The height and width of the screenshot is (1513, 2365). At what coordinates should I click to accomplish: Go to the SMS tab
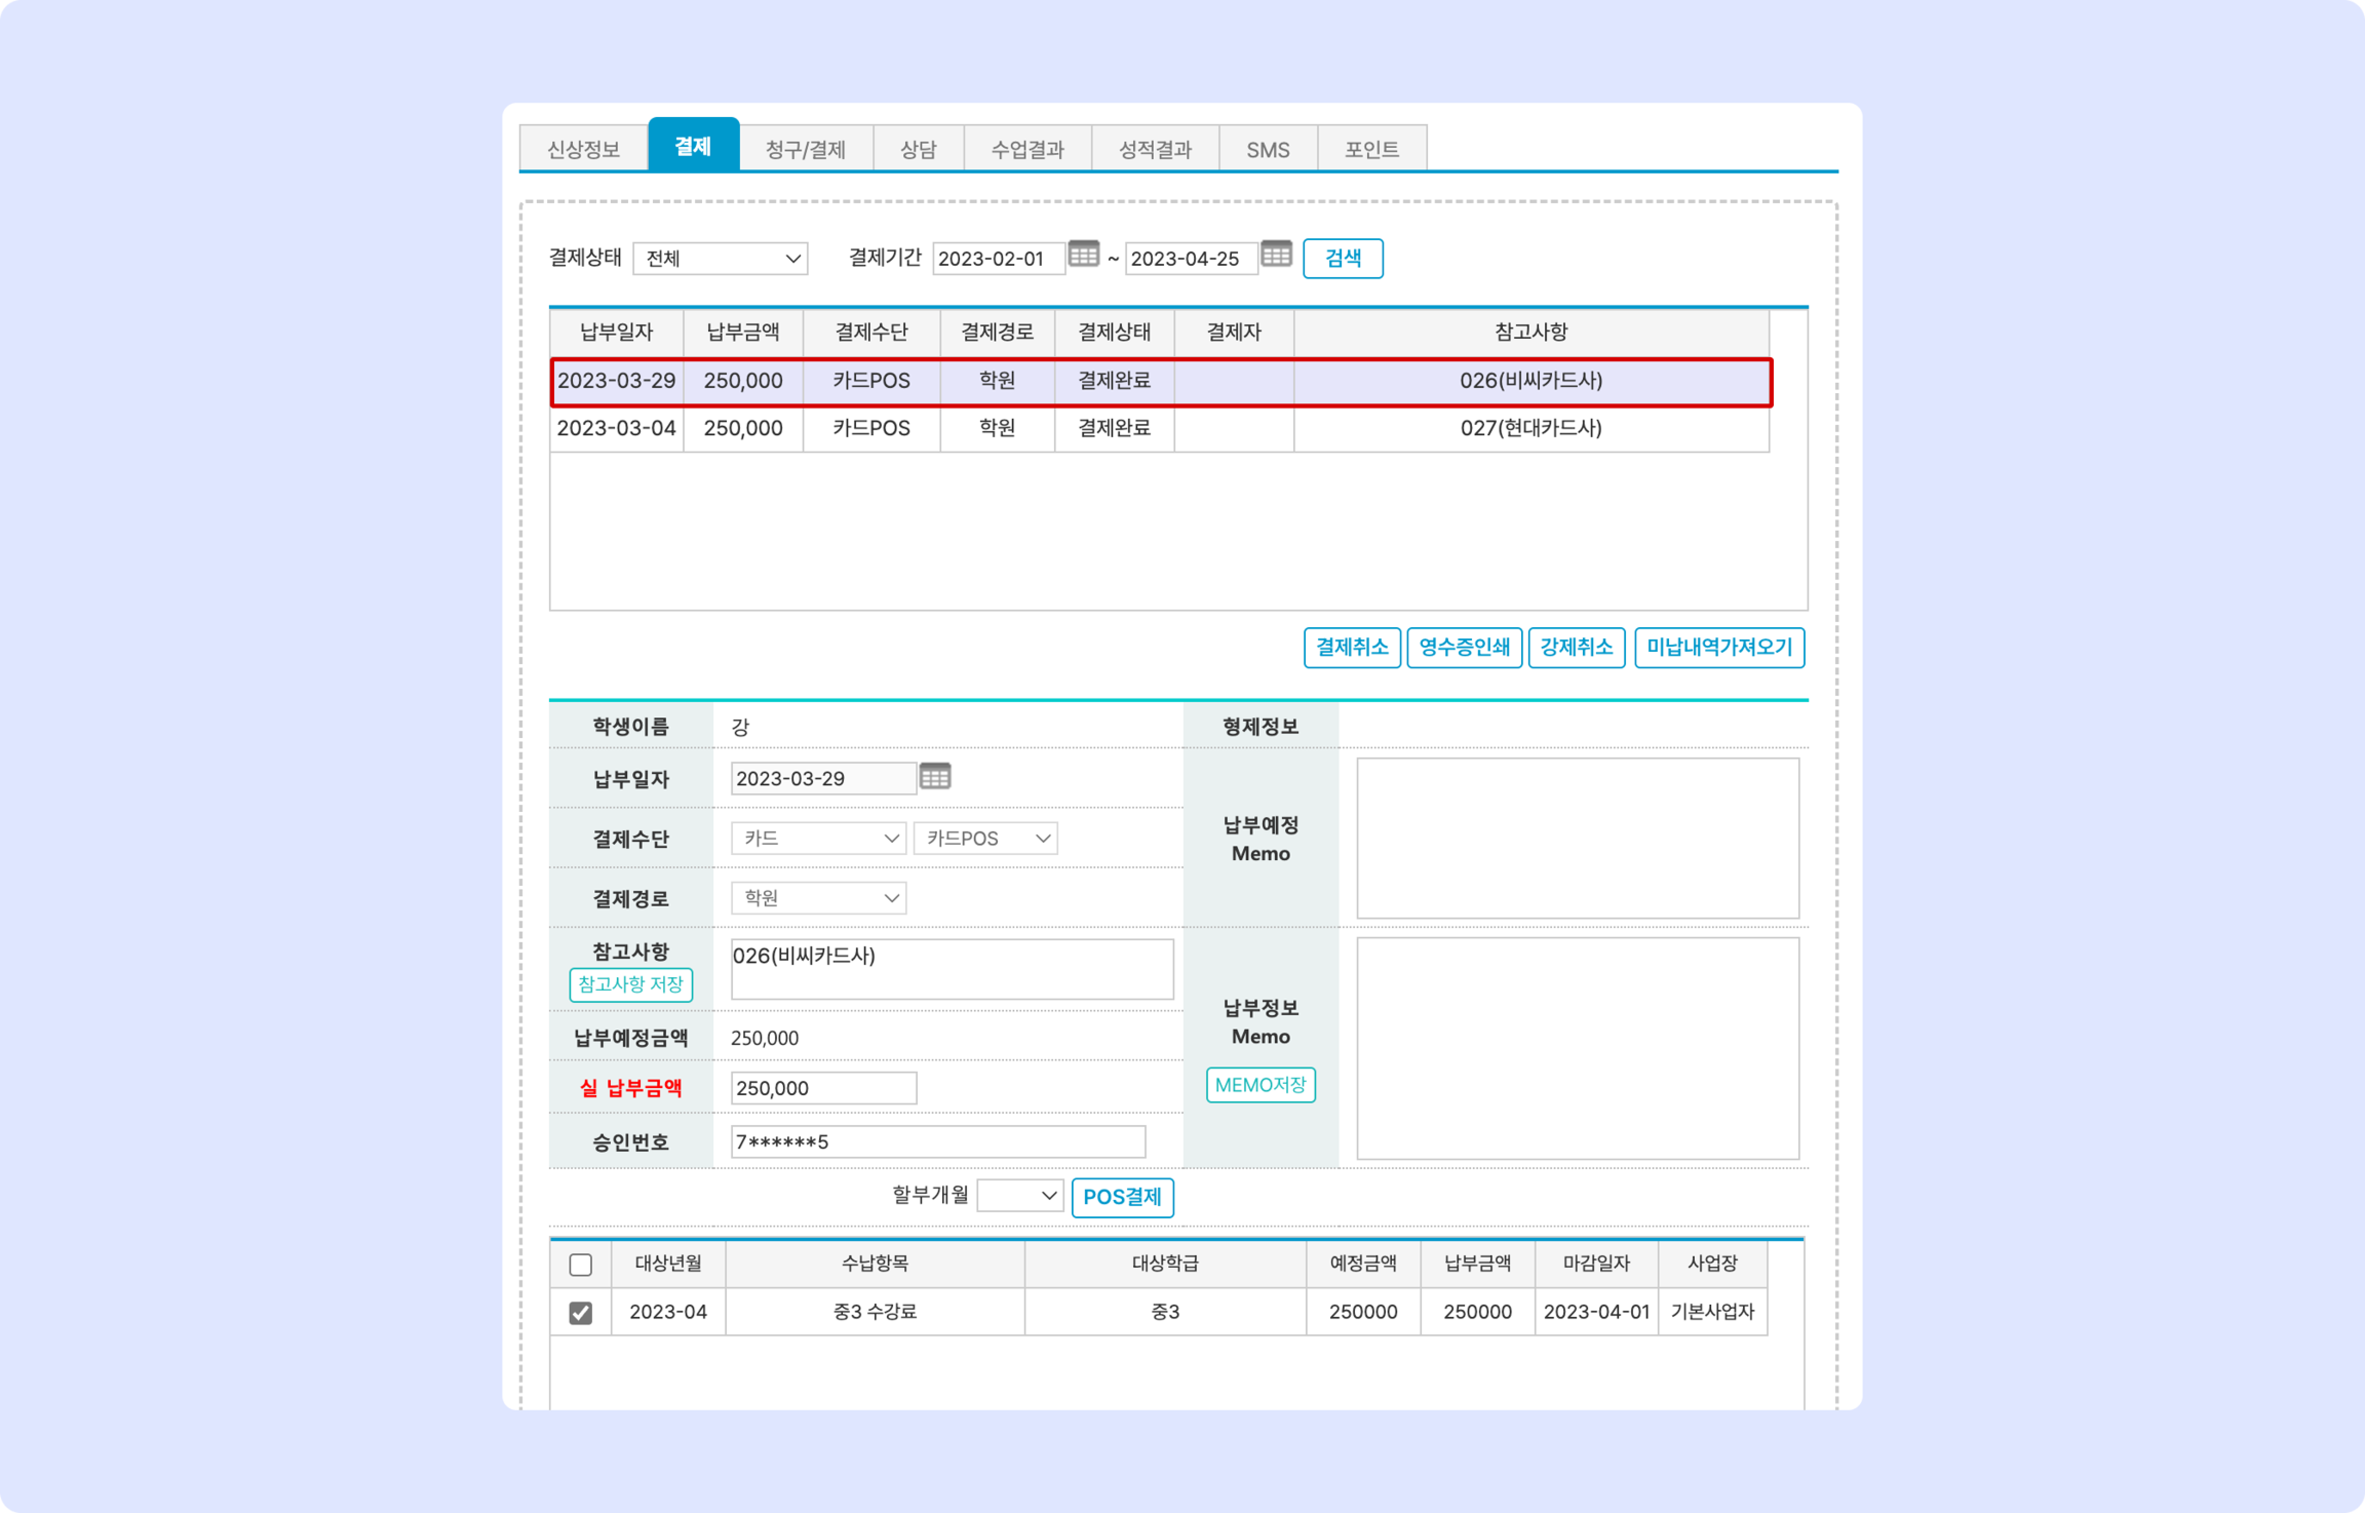(1268, 149)
